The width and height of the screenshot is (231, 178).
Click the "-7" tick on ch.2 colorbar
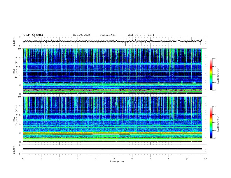click(215, 138)
